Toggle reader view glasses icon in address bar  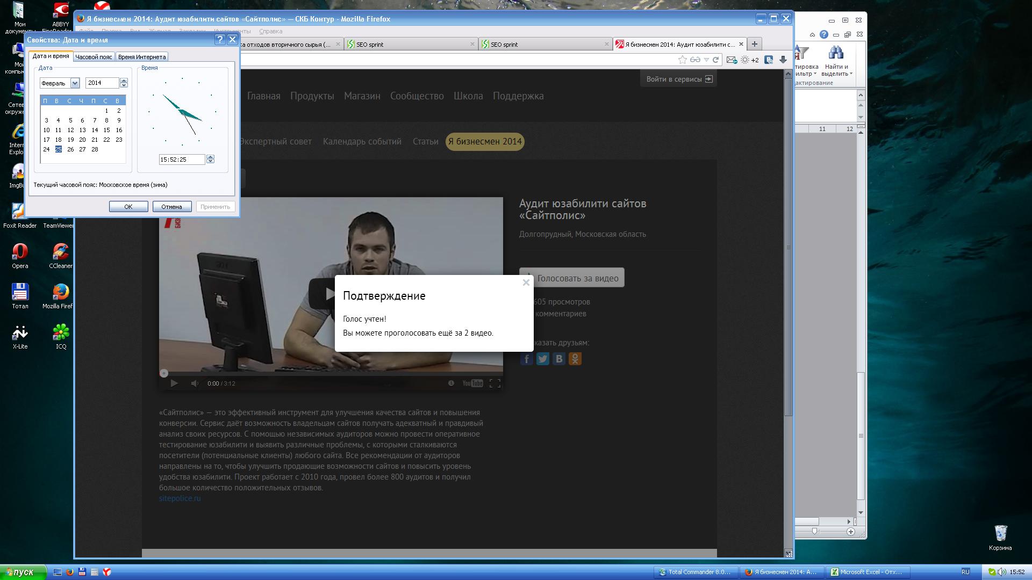[695, 60]
